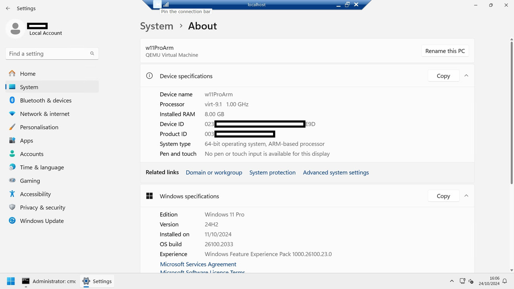
Task: Open the Home settings page
Action: [x=52, y=73]
